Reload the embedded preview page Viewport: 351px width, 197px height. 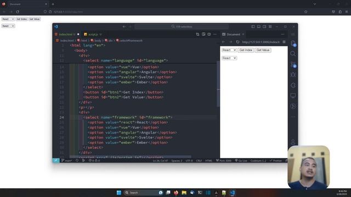(237, 42)
